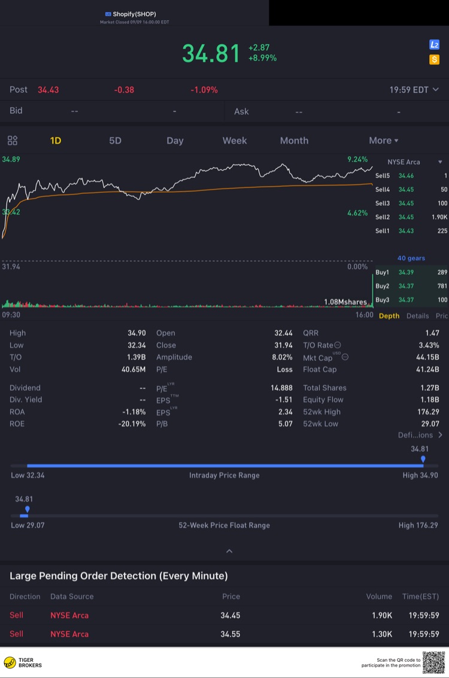This screenshot has width=449, height=678.
Task: Select the Sell5 34.46 order row
Action: click(x=411, y=175)
